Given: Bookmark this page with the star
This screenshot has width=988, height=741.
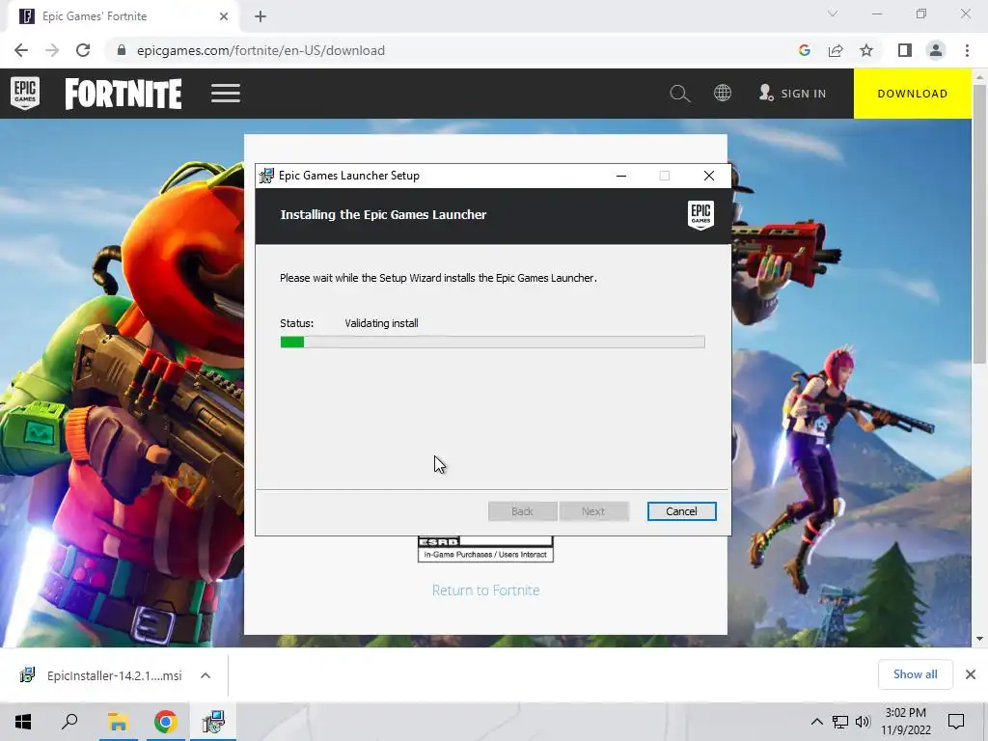Looking at the screenshot, I should [x=866, y=50].
